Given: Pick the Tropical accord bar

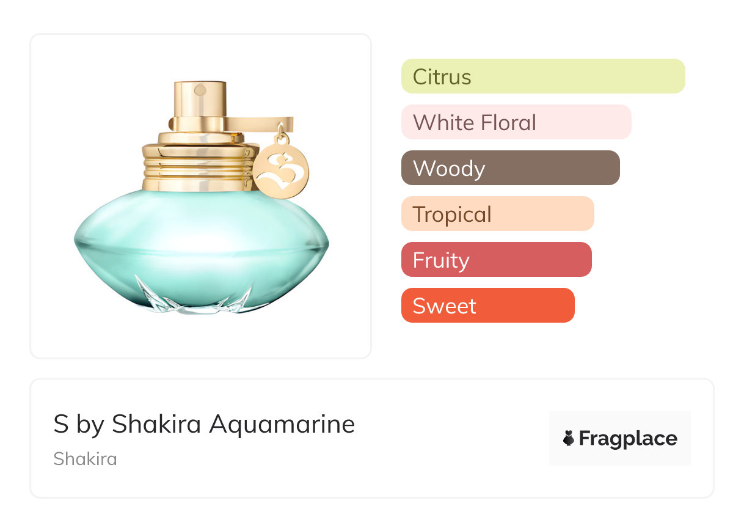Looking at the screenshot, I should 497,214.
